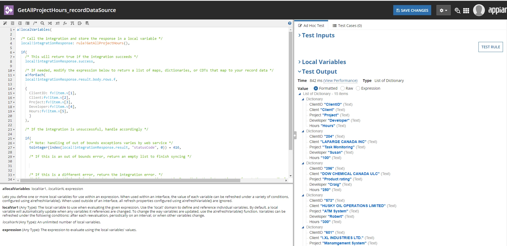Click the Client "I.XL INDUSTRIES LTD." value
Viewport: 507px width, 246px height.
342,238
